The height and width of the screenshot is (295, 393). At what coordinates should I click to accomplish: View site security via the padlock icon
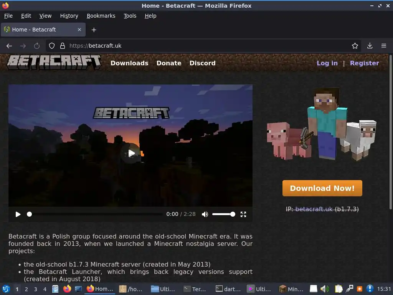63,46
